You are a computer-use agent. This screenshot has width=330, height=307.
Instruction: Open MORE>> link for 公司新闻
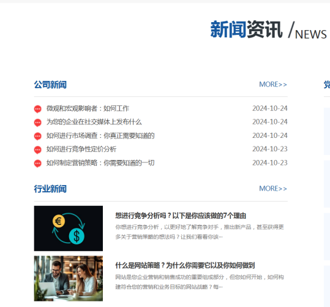[x=273, y=85]
